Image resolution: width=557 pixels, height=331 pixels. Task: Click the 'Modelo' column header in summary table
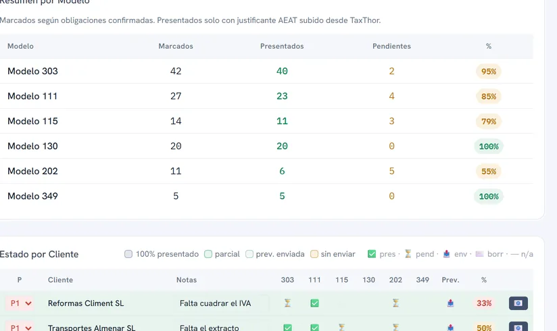coord(20,46)
